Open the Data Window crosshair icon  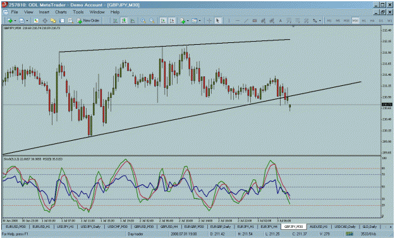coord(45,21)
